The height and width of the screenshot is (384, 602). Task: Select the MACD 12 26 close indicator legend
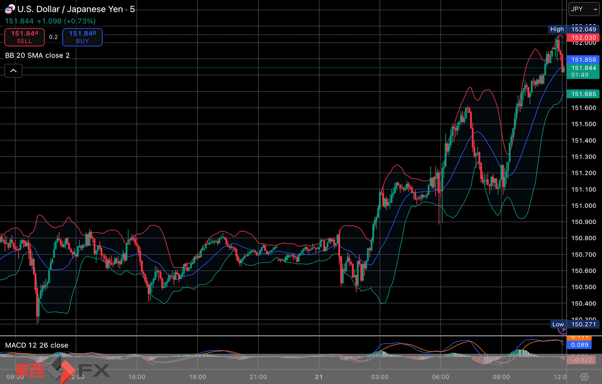point(37,345)
